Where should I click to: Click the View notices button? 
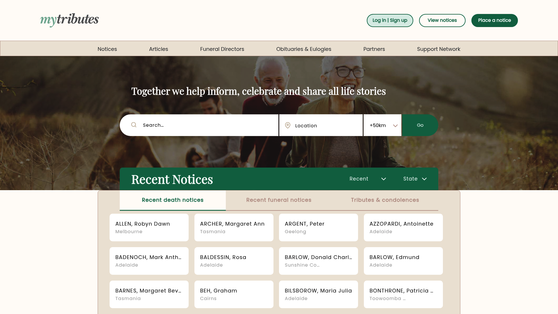click(442, 20)
